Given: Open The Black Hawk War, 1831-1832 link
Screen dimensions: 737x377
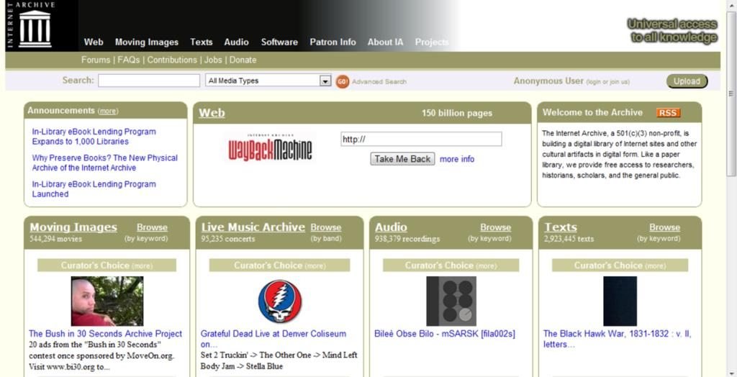Looking at the screenshot, I should point(617,339).
